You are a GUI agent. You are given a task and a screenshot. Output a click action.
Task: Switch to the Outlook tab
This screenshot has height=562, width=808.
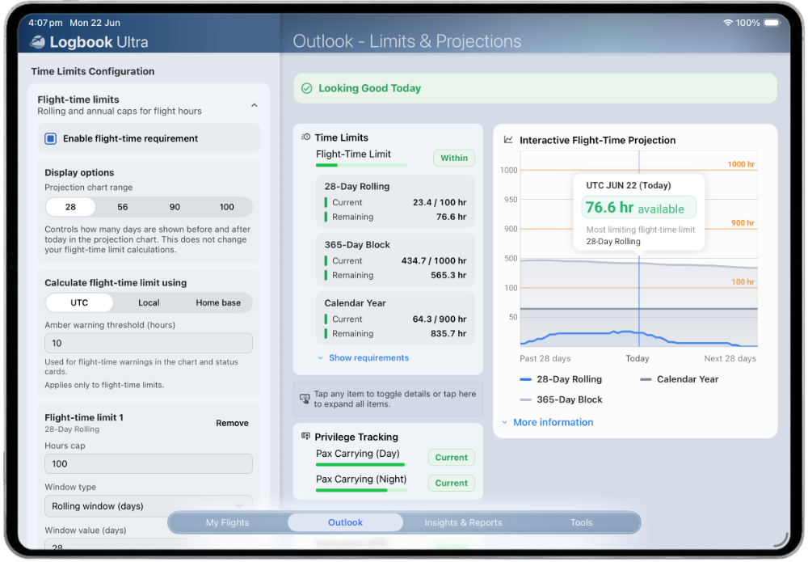pos(345,523)
